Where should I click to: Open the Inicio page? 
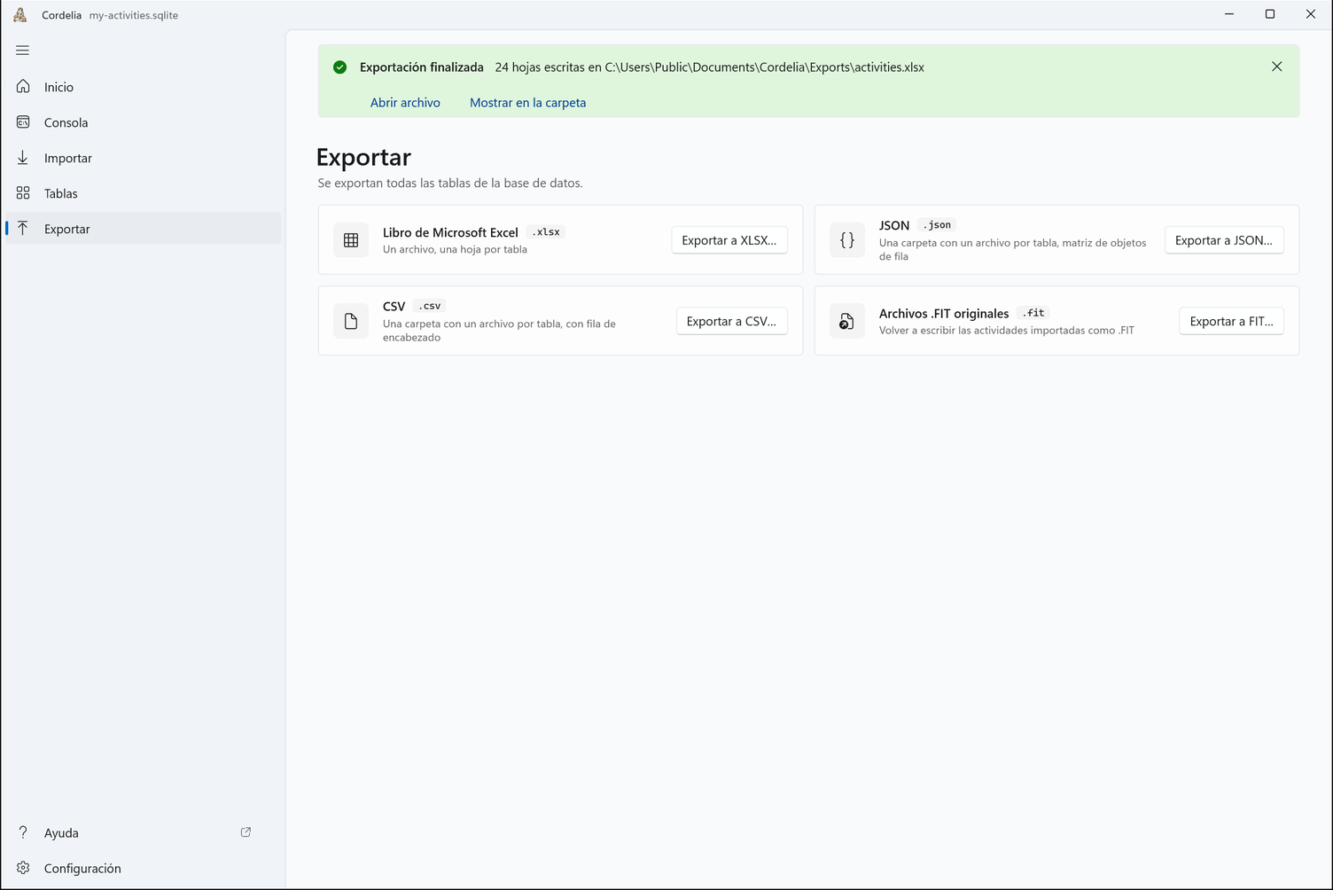click(143, 87)
